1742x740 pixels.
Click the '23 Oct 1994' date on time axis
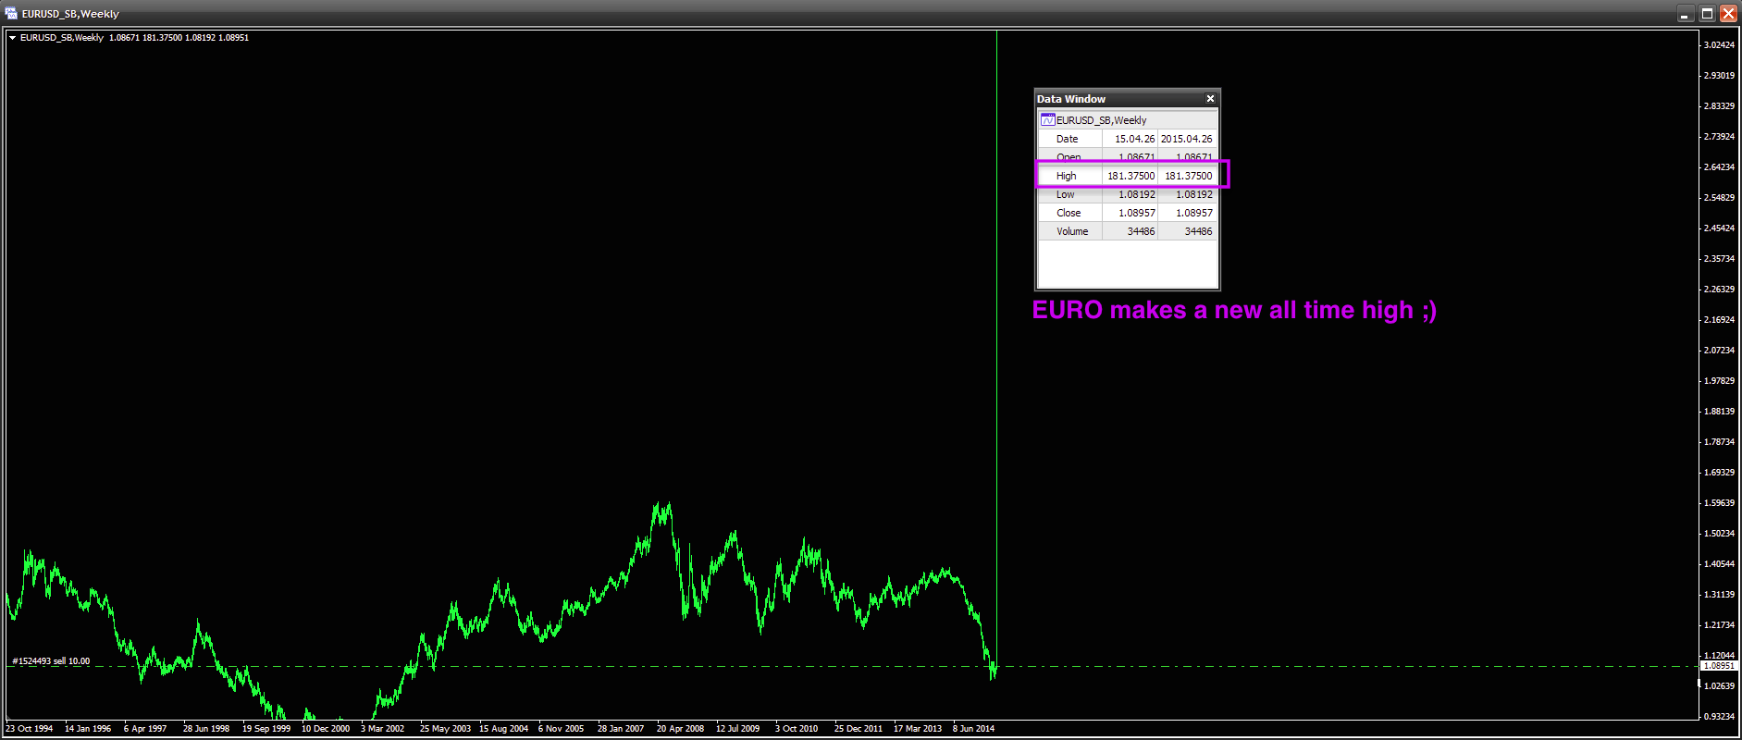30,729
